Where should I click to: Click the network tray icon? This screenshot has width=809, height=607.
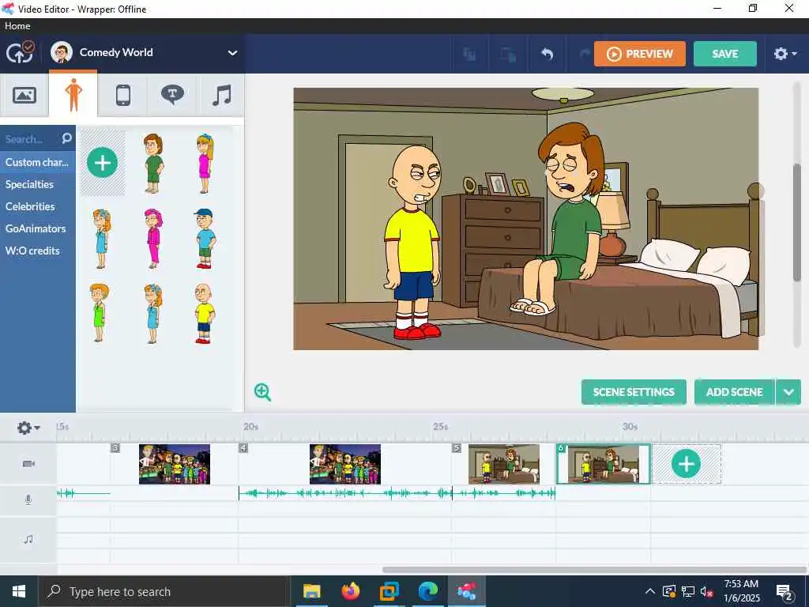(688, 591)
